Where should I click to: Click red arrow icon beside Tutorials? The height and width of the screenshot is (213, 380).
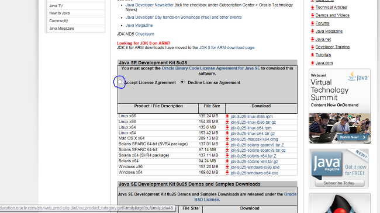click(312, 55)
